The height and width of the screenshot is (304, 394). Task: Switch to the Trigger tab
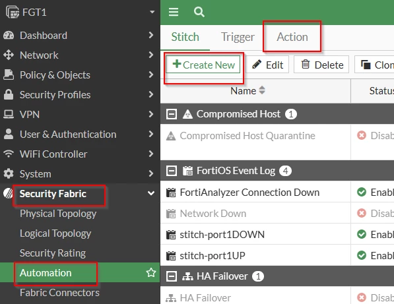click(x=238, y=37)
